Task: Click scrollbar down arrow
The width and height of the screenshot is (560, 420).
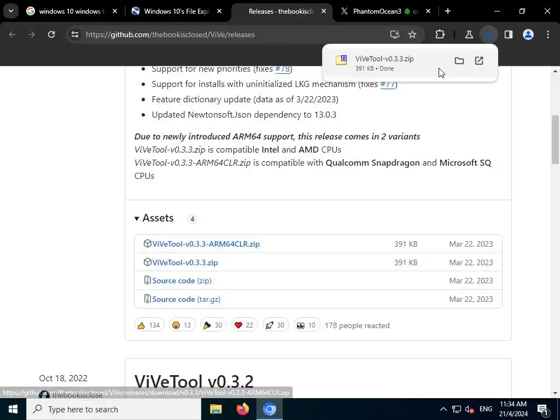Action: coord(556,393)
